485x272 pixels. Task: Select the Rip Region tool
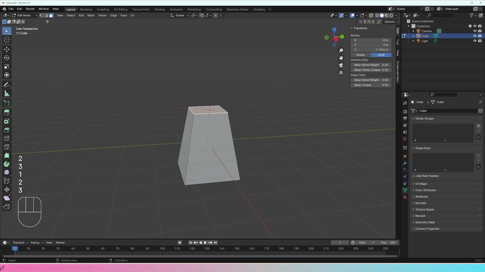click(7, 207)
